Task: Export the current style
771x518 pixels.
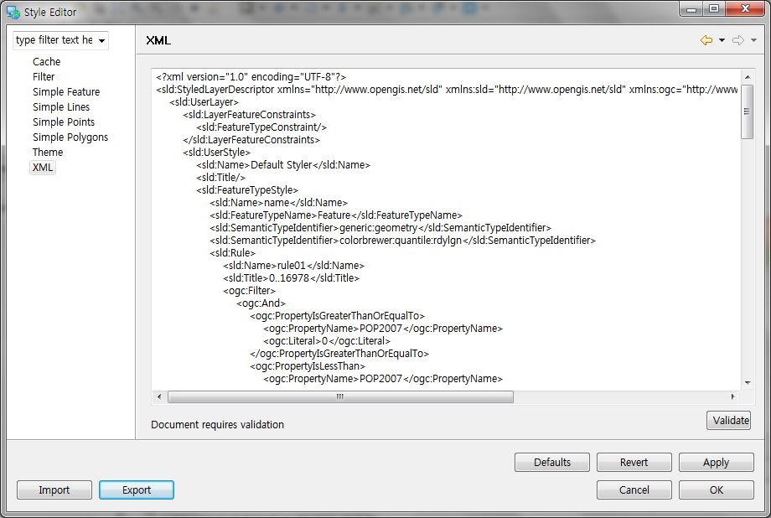Action: pos(136,490)
